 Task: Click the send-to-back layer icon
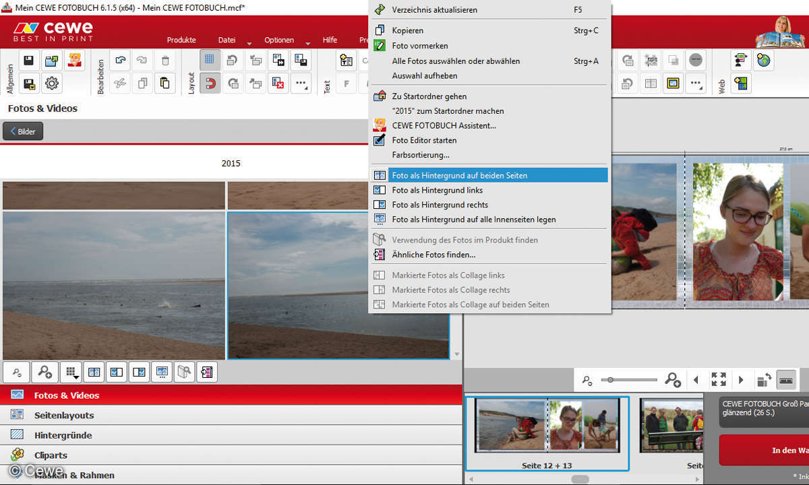(x=256, y=61)
